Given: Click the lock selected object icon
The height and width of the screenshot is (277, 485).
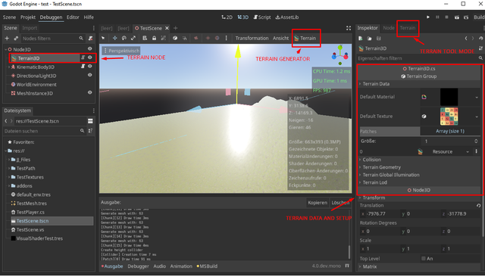Looking at the screenshot, I should pyautogui.click(x=154, y=38).
